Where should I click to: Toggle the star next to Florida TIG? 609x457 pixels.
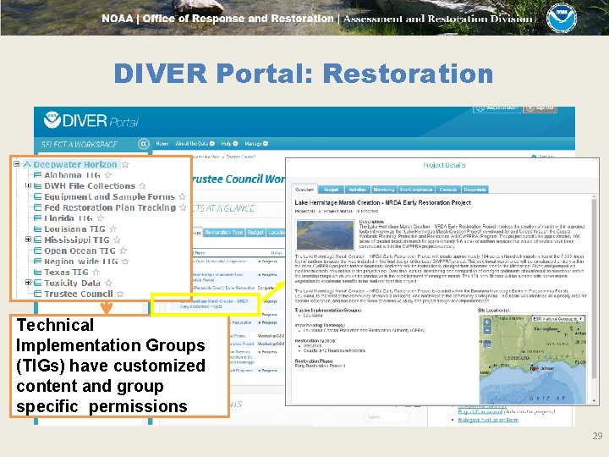tap(101, 218)
